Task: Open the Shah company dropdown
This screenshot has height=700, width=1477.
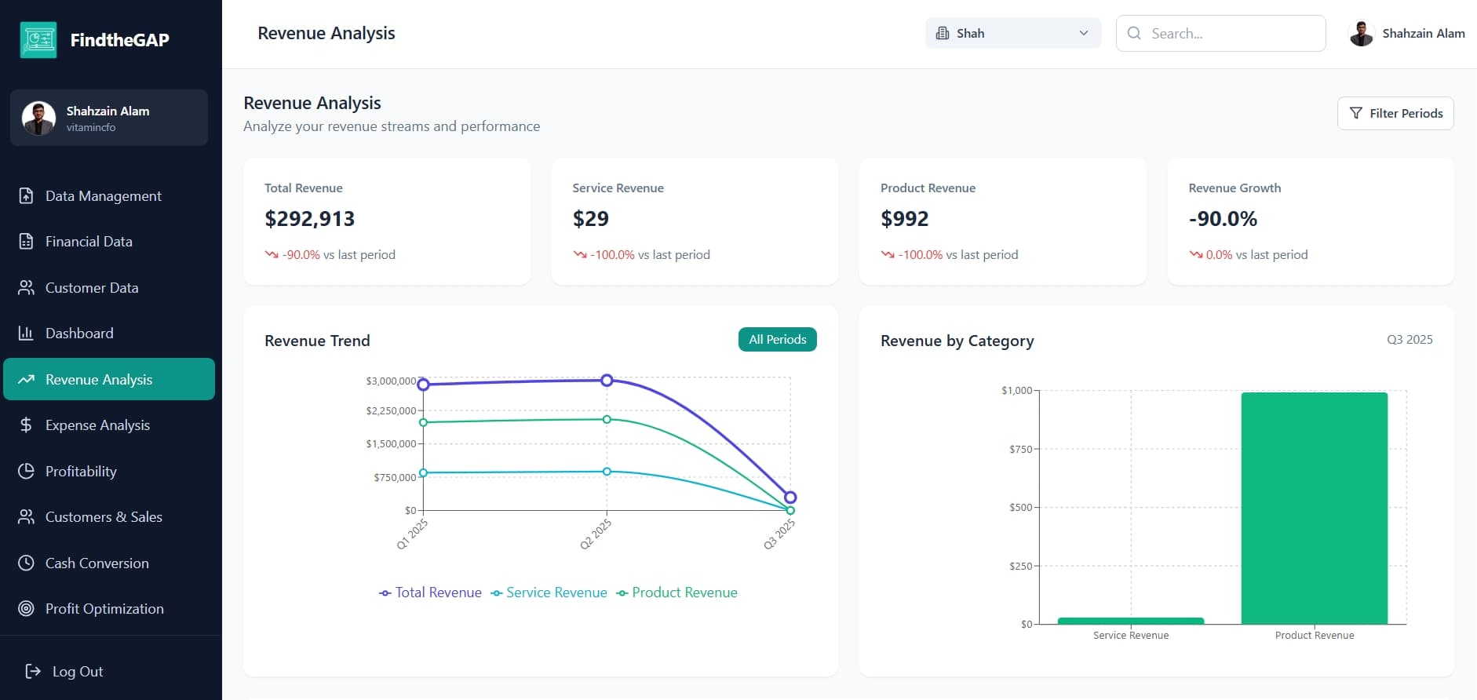Action: pos(1013,33)
